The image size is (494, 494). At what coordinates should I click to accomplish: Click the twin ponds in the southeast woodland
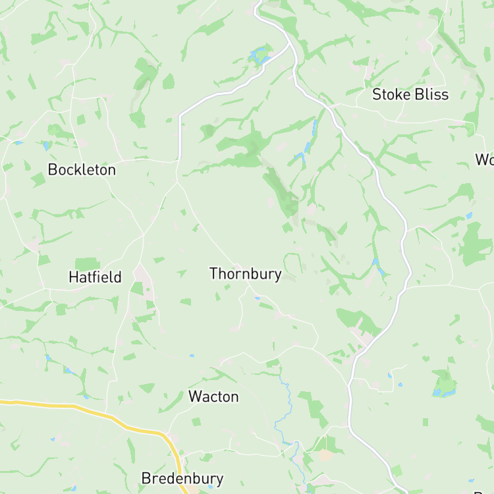pyautogui.click(x=443, y=393)
